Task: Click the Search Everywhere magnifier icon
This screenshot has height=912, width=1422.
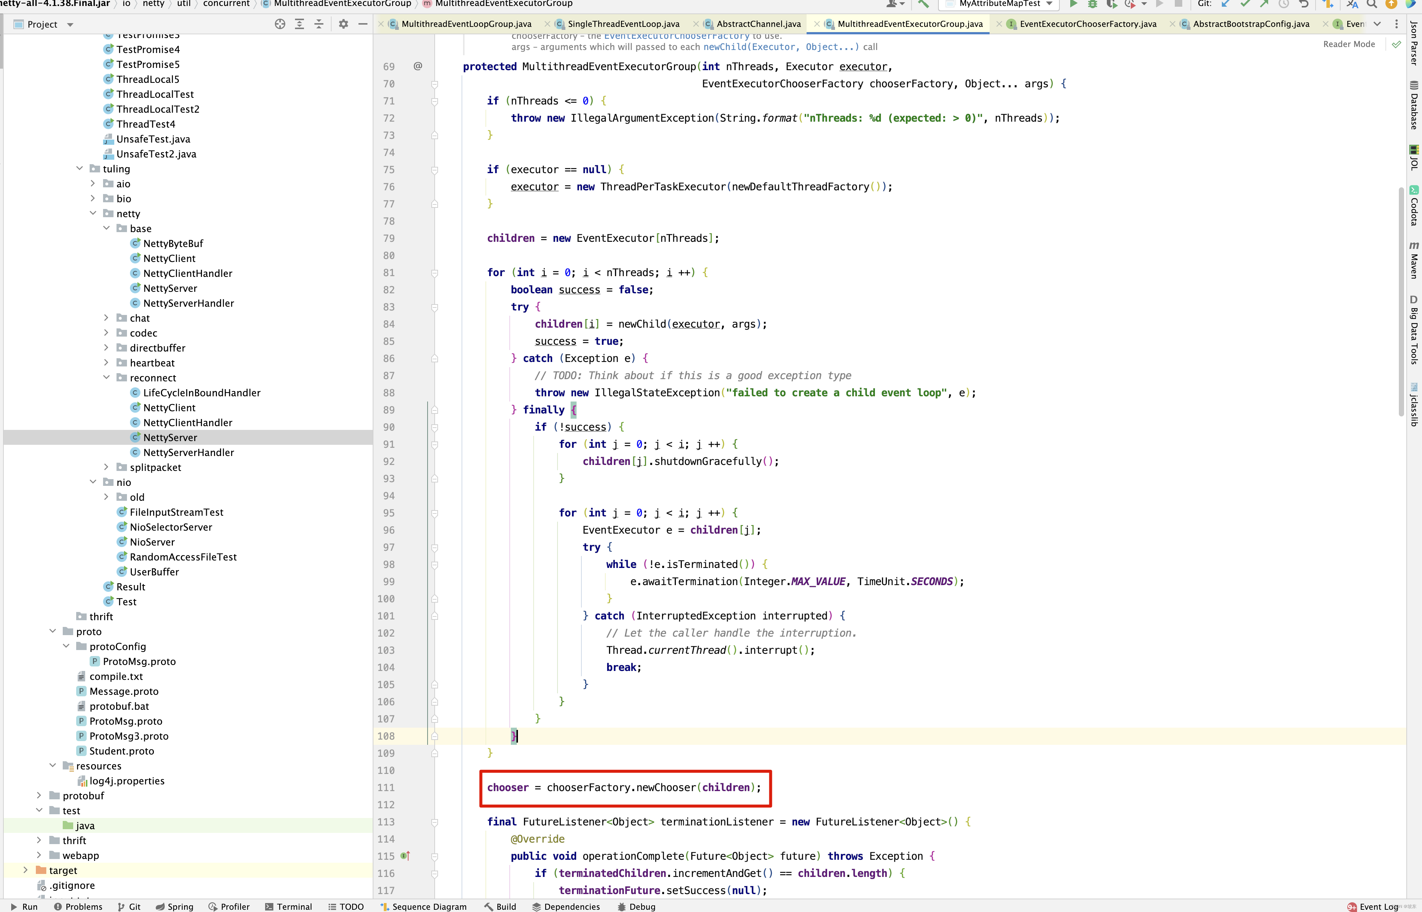Action: click(x=1372, y=4)
